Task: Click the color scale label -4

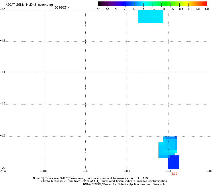Action: click(133, 9)
